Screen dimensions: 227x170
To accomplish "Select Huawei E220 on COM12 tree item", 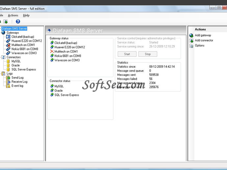I will [x=27, y=41].
